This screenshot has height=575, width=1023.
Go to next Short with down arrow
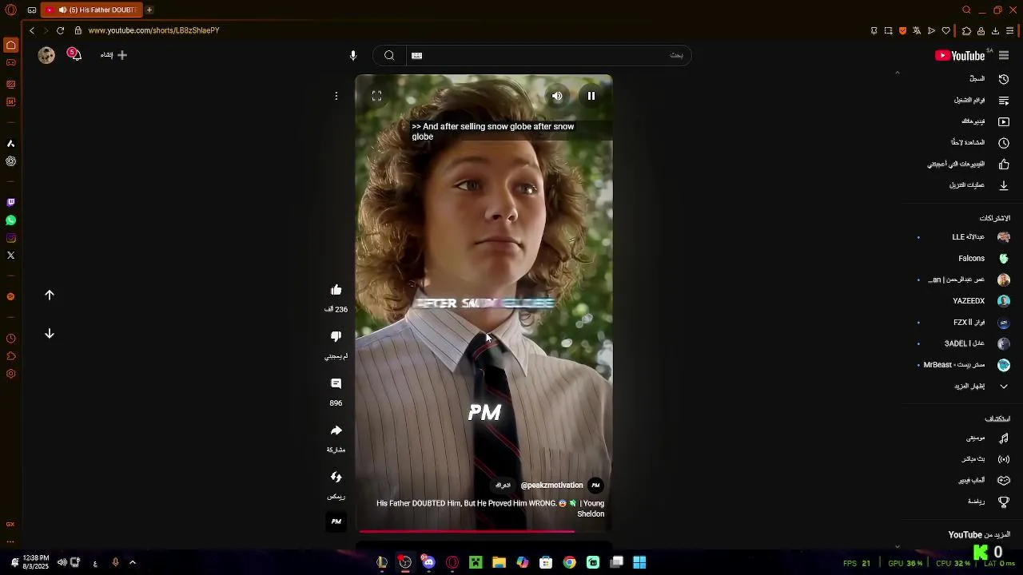[50, 334]
